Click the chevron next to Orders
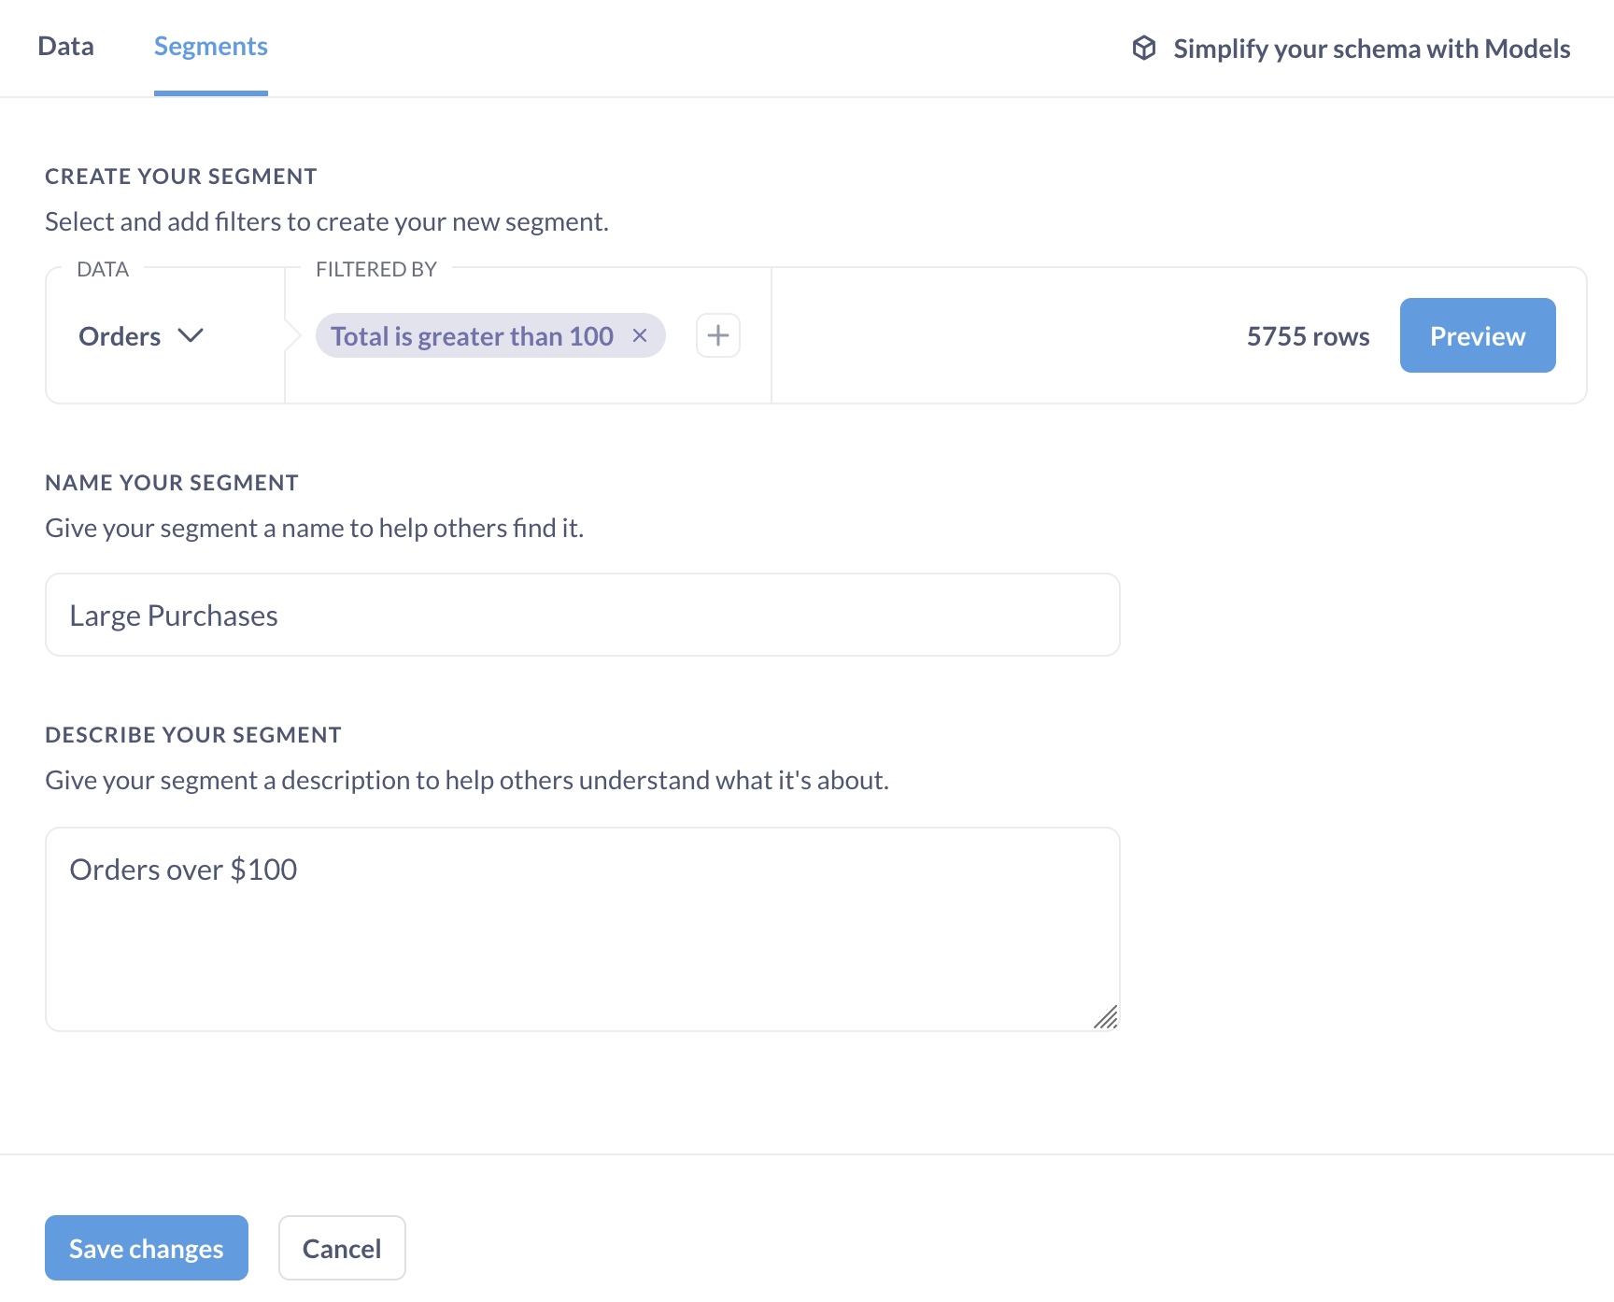 click(x=192, y=336)
